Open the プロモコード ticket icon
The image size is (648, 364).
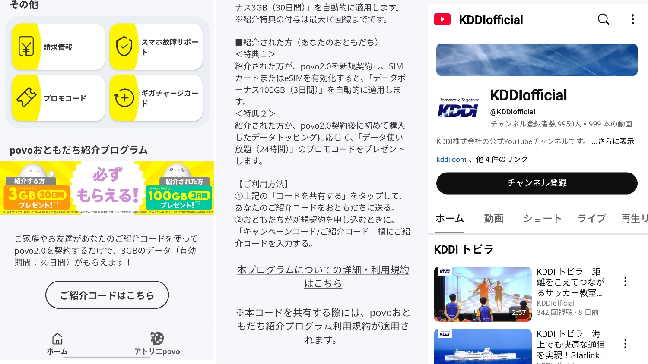(26, 98)
